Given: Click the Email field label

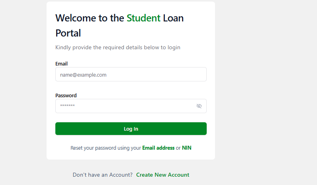Looking at the screenshot, I should tap(61, 64).
